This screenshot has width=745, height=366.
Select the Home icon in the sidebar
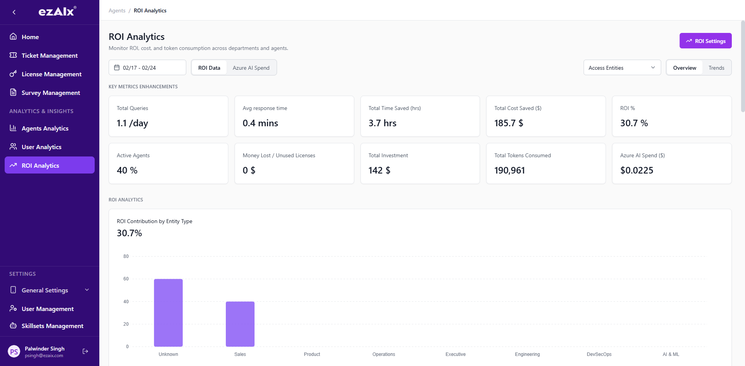[x=14, y=37]
